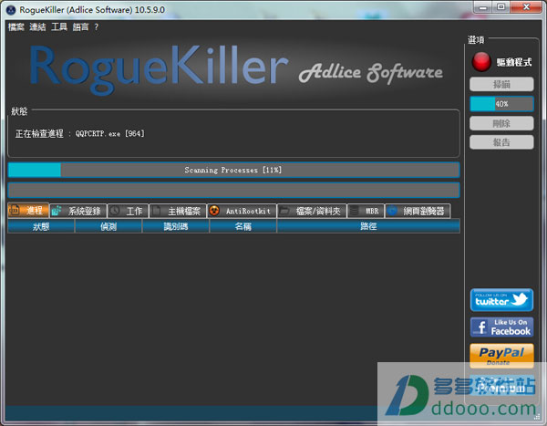Screen dimensions: 547x426
Task: Sort by 路徑 column header
Action: [x=368, y=226]
